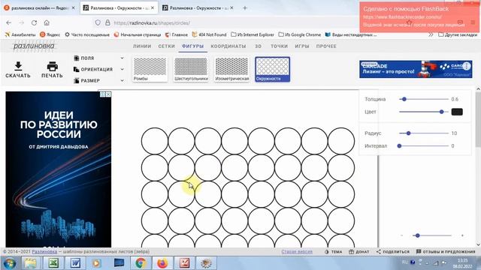Toggle the ТЕМА theme switch
481x270 pixels.
[333, 252]
